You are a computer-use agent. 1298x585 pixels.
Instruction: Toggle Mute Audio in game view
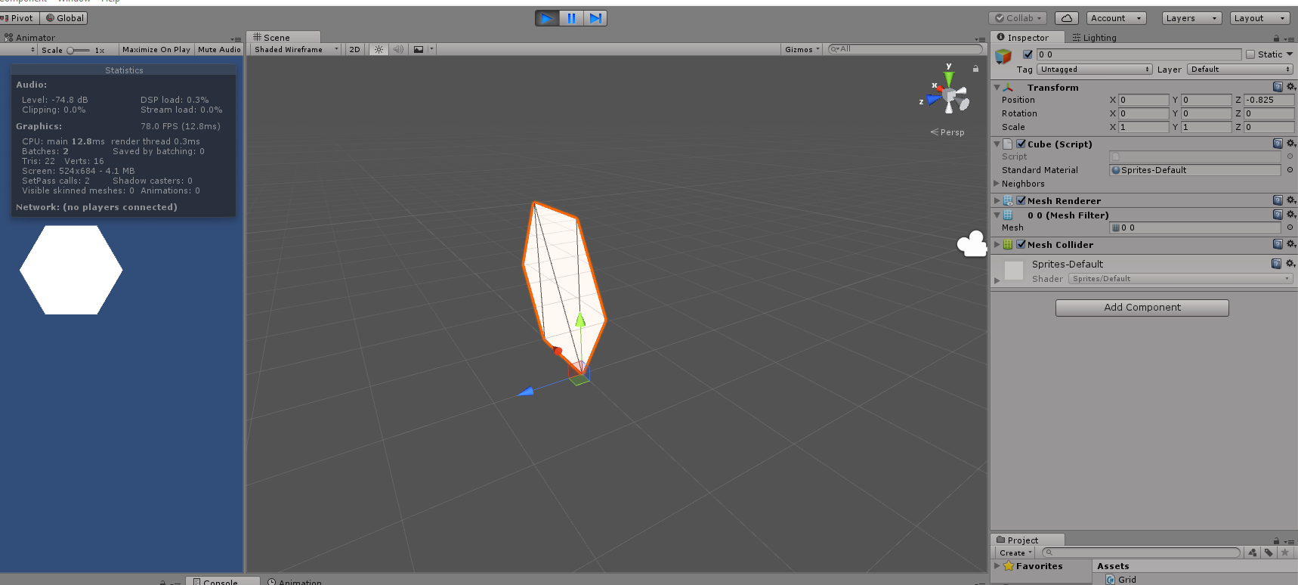pos(219,50)
